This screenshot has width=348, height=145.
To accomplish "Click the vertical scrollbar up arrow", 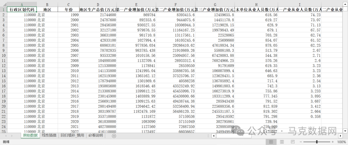I will (x=345, y=4).
